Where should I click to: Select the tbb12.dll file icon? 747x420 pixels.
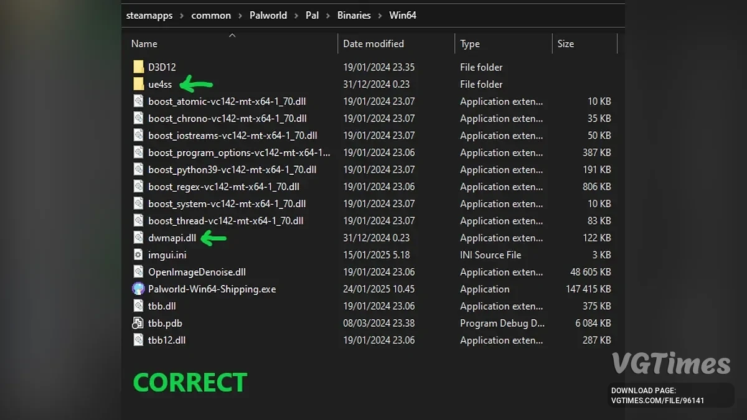138,340
